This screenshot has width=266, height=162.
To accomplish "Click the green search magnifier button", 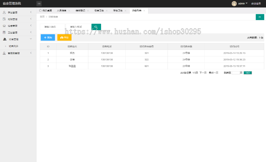I will coord(96,27).
